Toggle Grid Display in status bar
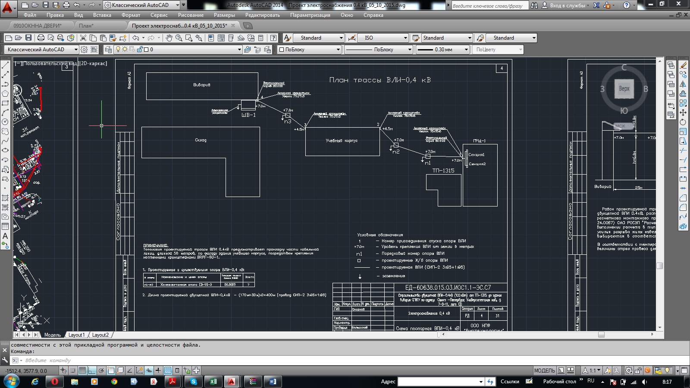The width and height of the screenshot is (690, 388). [82, 370]
